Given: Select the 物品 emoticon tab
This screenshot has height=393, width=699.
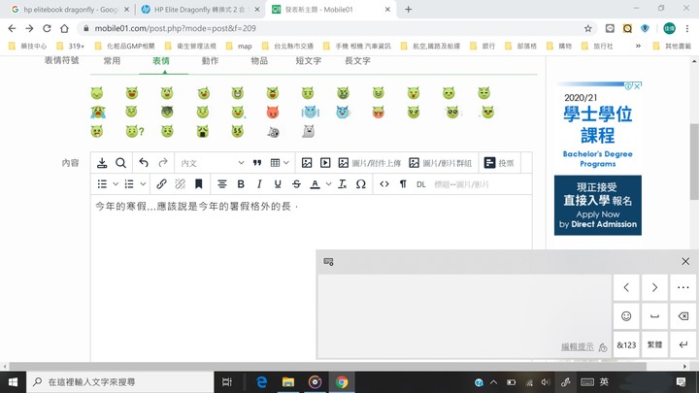Looking at the screenshot, I should click(x=259, y=61).
